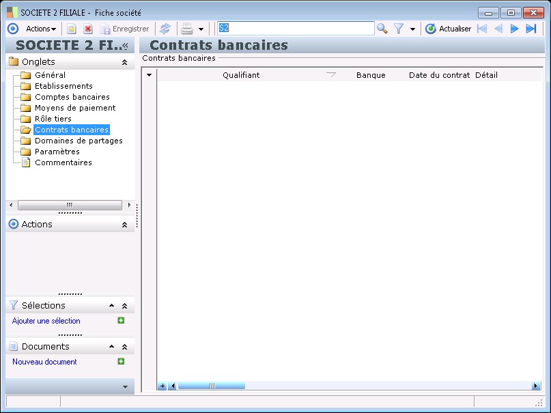Viewport: 551px width, 413px height.
Task: Click the Sélections up arrow
Action: (x=112, y=306)
